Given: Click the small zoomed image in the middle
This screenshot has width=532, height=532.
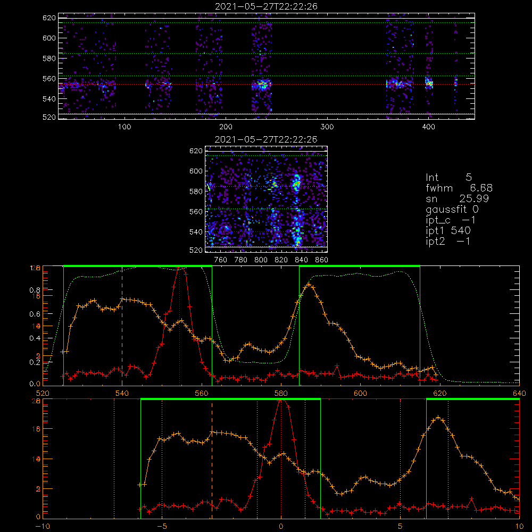Looking at the screenshot, I should coord(266,199).
